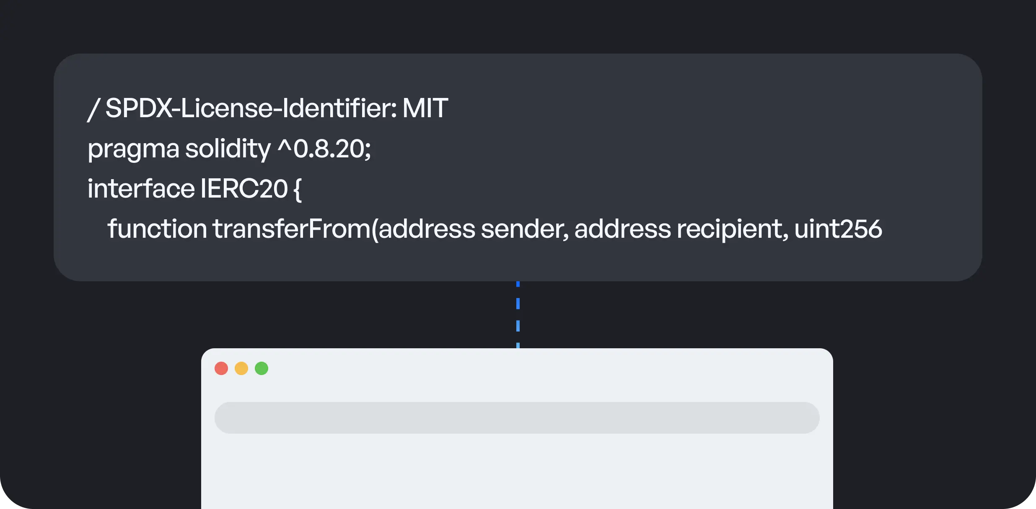Screen dimensions: 1036x509
Task: Click the IERC20 interface name
Action: pos(244,189)
